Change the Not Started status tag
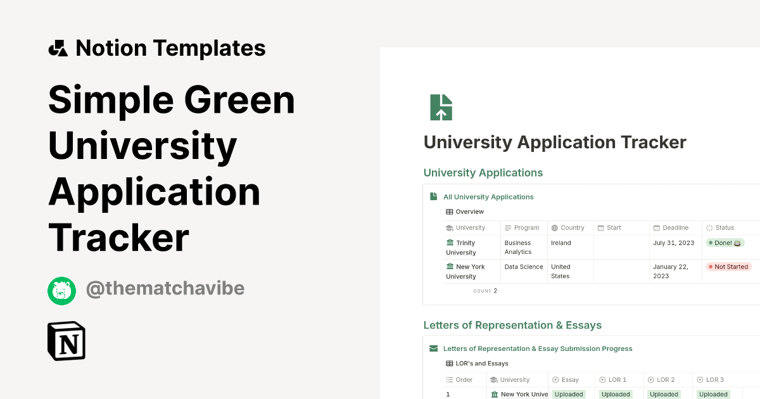The height and width of the screenshot is (399, 760). (x=728, y=267)
